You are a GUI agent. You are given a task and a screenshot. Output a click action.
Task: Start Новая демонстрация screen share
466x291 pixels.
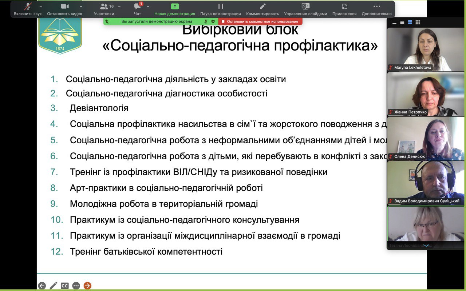tap(175, 9)
